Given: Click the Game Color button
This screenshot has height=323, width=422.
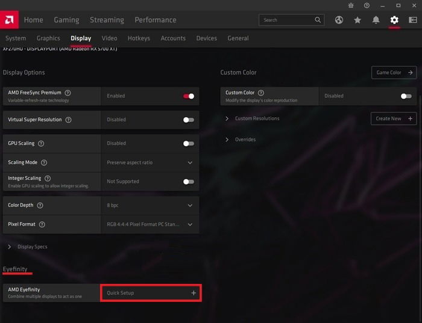Looking at the screenshot, I should [x=394, y=73].
